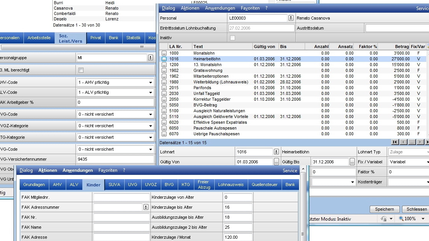Jump to the first record page
The height and width of the screenshot is (241, 429).
pyautogui.click(x=395, y=142)
